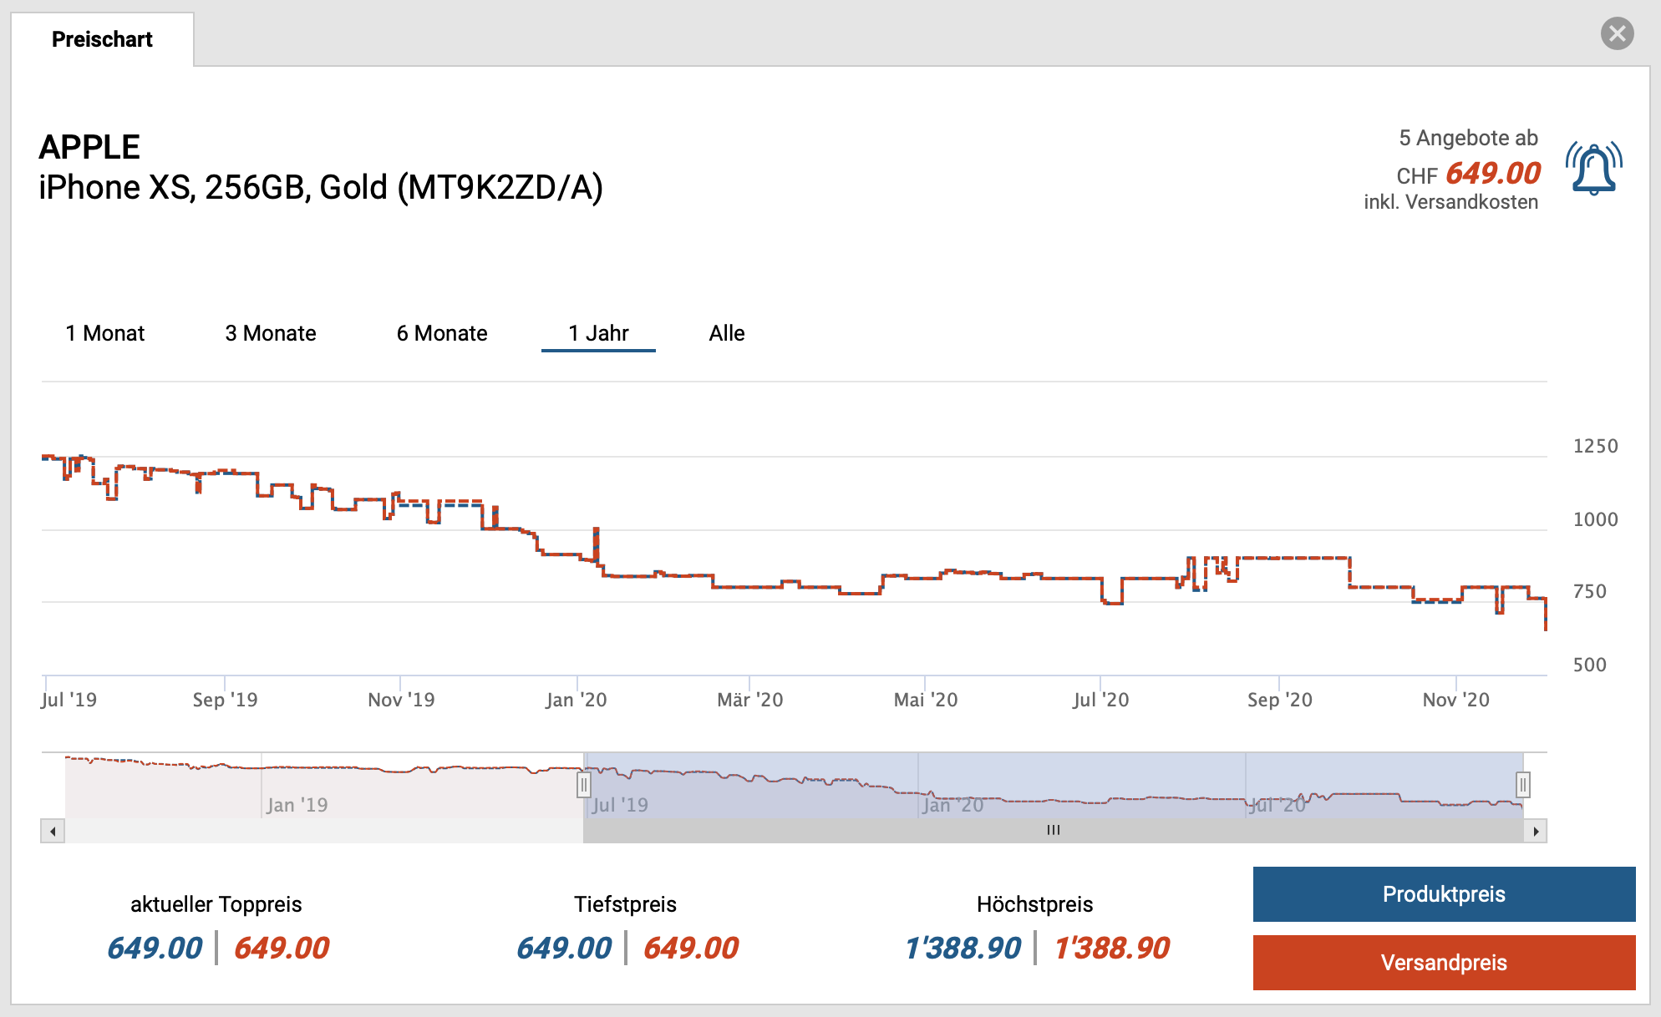The height and width of the screenshot is (1017, 1661).
Task: Click the navigator left scroll arrow
Action: click(x=53, y=831)
